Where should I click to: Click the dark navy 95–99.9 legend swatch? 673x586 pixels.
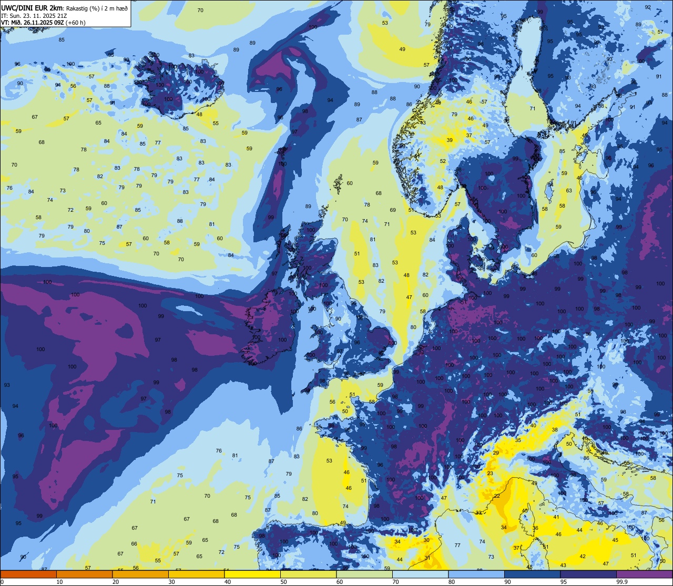pos(588,574)
